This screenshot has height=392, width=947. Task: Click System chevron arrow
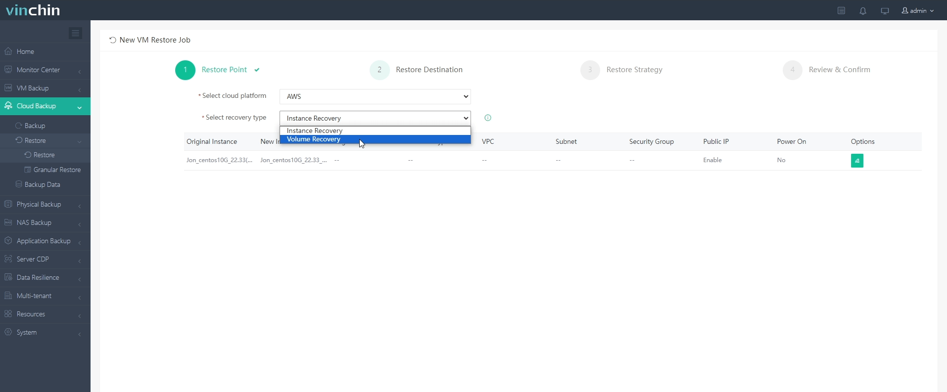pos(80,334)
